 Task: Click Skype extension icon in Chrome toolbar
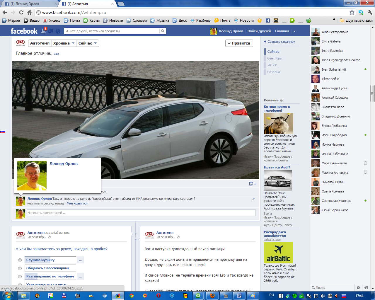click(x=361, y=12)
